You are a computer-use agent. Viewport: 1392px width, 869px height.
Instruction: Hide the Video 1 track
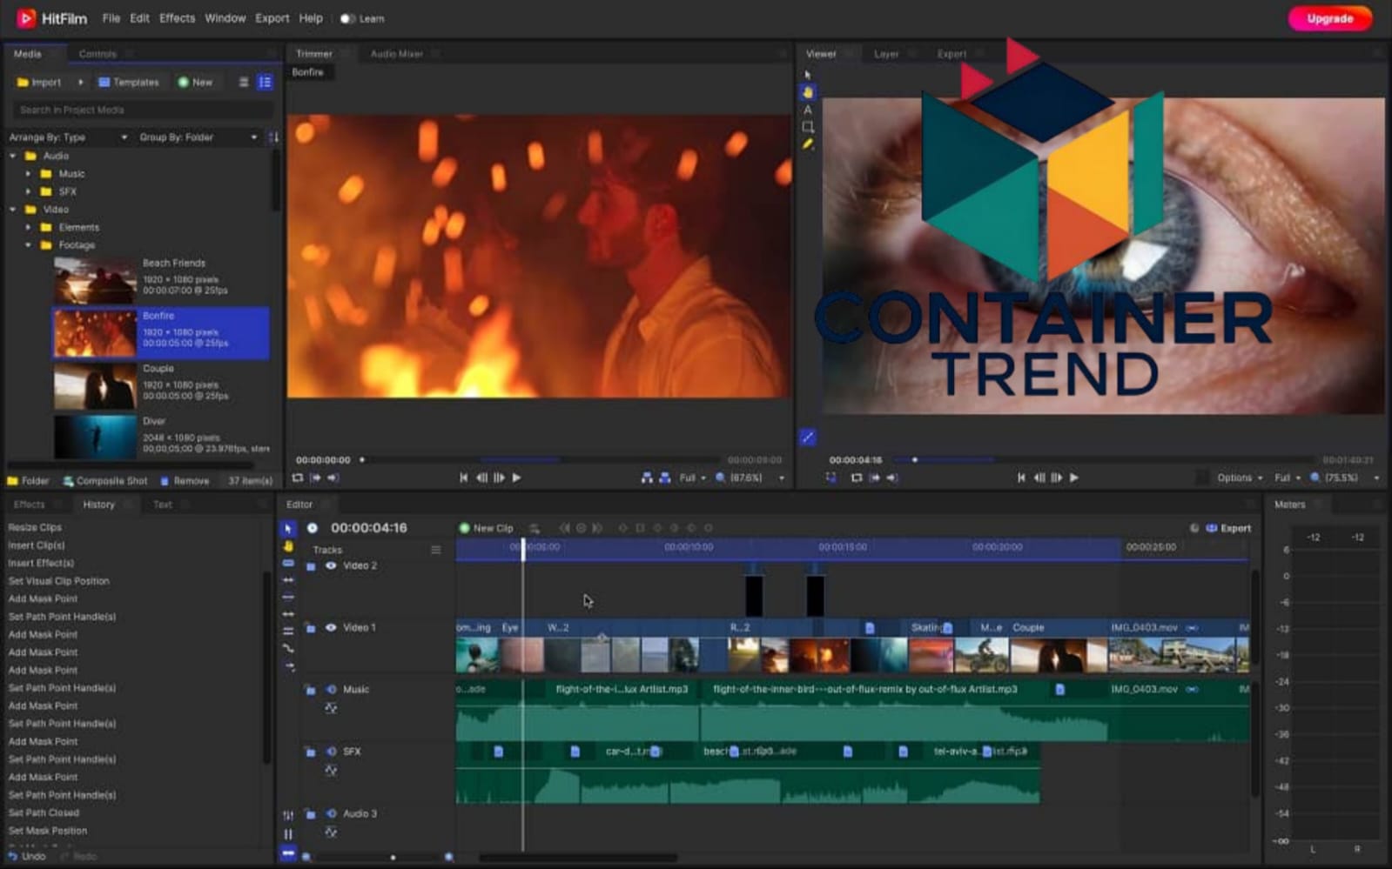coord(331,627)
